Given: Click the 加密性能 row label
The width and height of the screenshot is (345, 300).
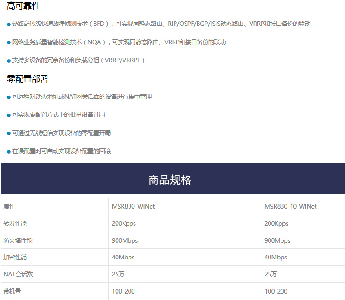Looking at the screenshot, I should pos(15,257).
